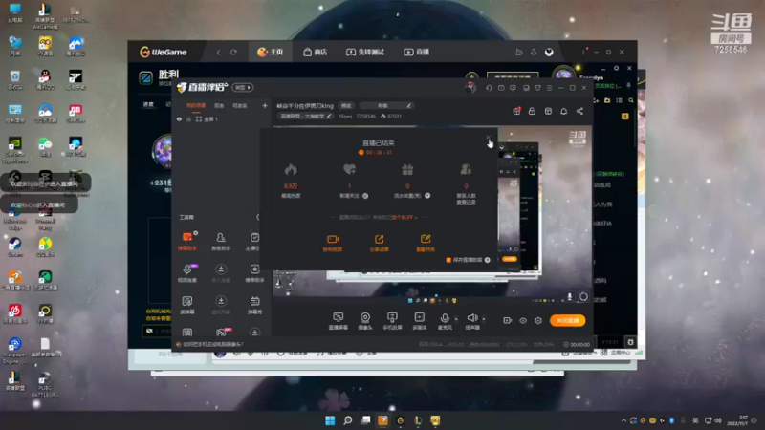This screenshot has width=765, height=430.
Task: Add screen capture source from bottom toolbar
Action: click(339, 321)
